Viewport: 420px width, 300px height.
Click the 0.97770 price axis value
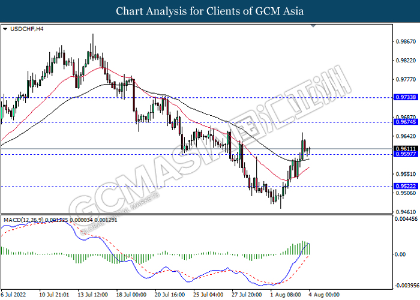click(x=406, y=80)
